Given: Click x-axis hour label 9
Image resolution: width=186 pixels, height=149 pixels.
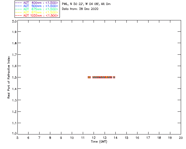Looking at the screenshot, I should click(x=61, y=138).
